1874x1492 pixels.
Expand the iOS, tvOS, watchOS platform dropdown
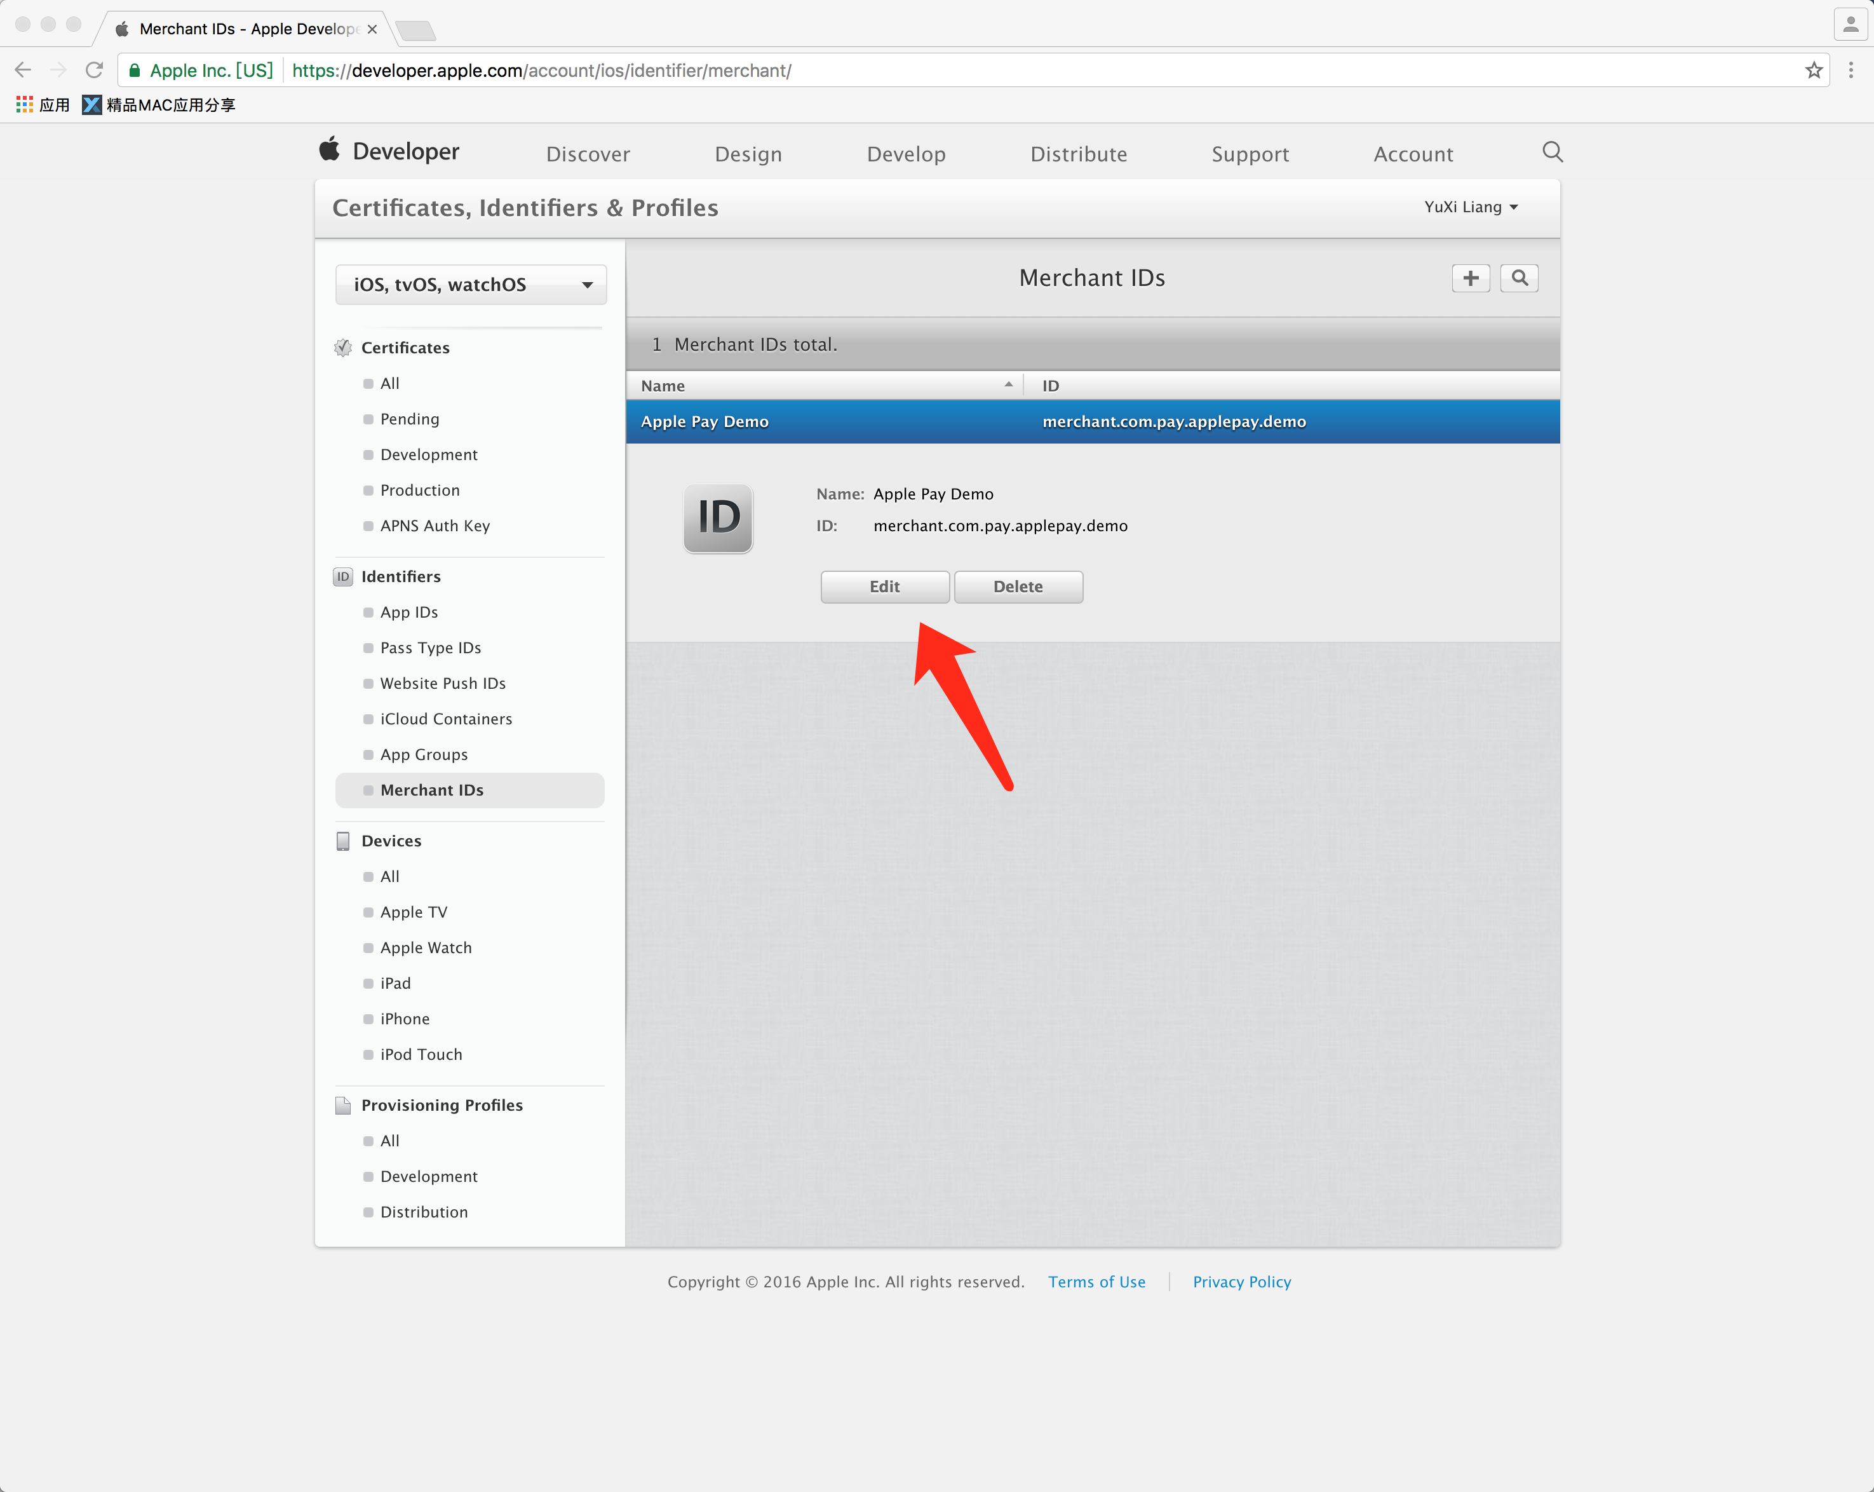pos(470,285)
